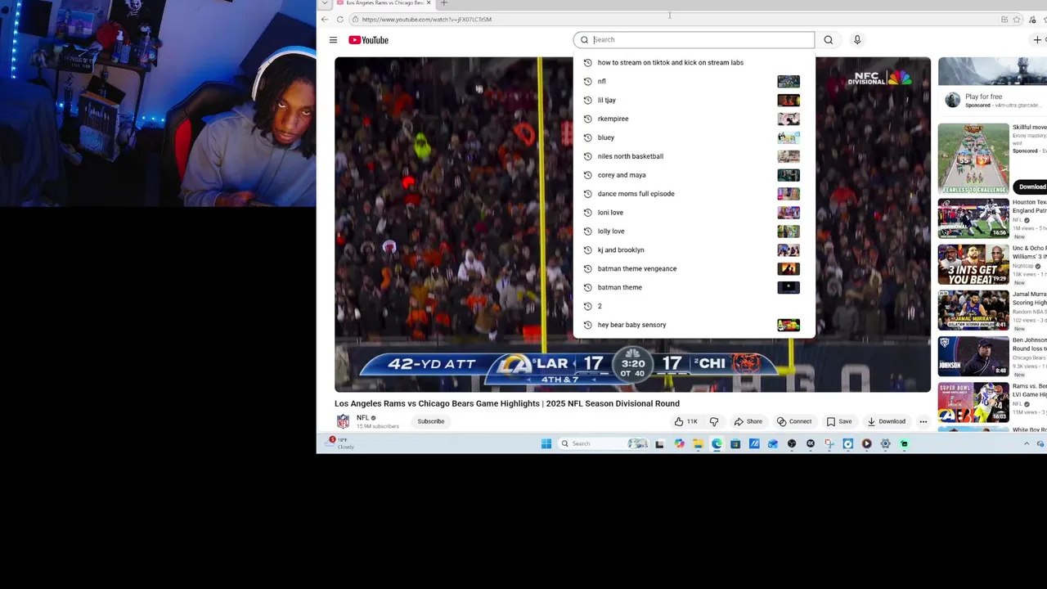Choose 'niles north basketball' suggestion

click(x=694, y=156)
